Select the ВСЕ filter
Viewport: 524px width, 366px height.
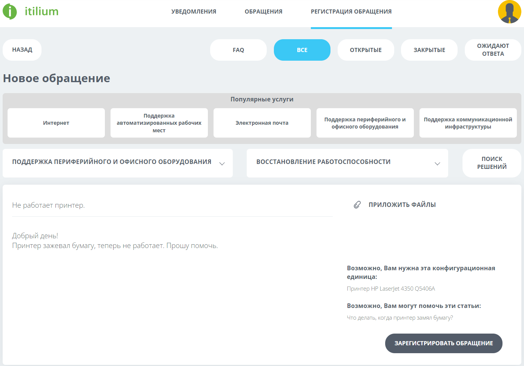[x=302, y=50]
